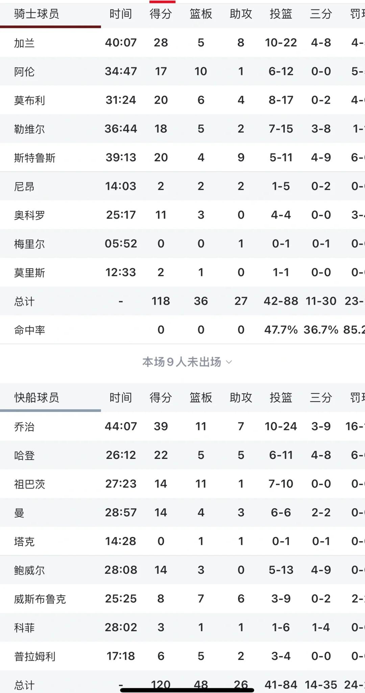The height and width of the screenshot is (693, 365).
Task: Tap the black home indicator bar
Action: [x=187, y=690]
